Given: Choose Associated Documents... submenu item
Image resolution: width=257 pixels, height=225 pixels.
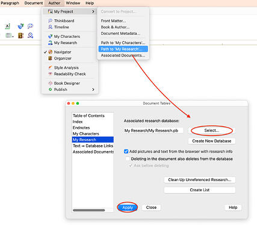Looking at the screenshot, I should pos(123,55).
